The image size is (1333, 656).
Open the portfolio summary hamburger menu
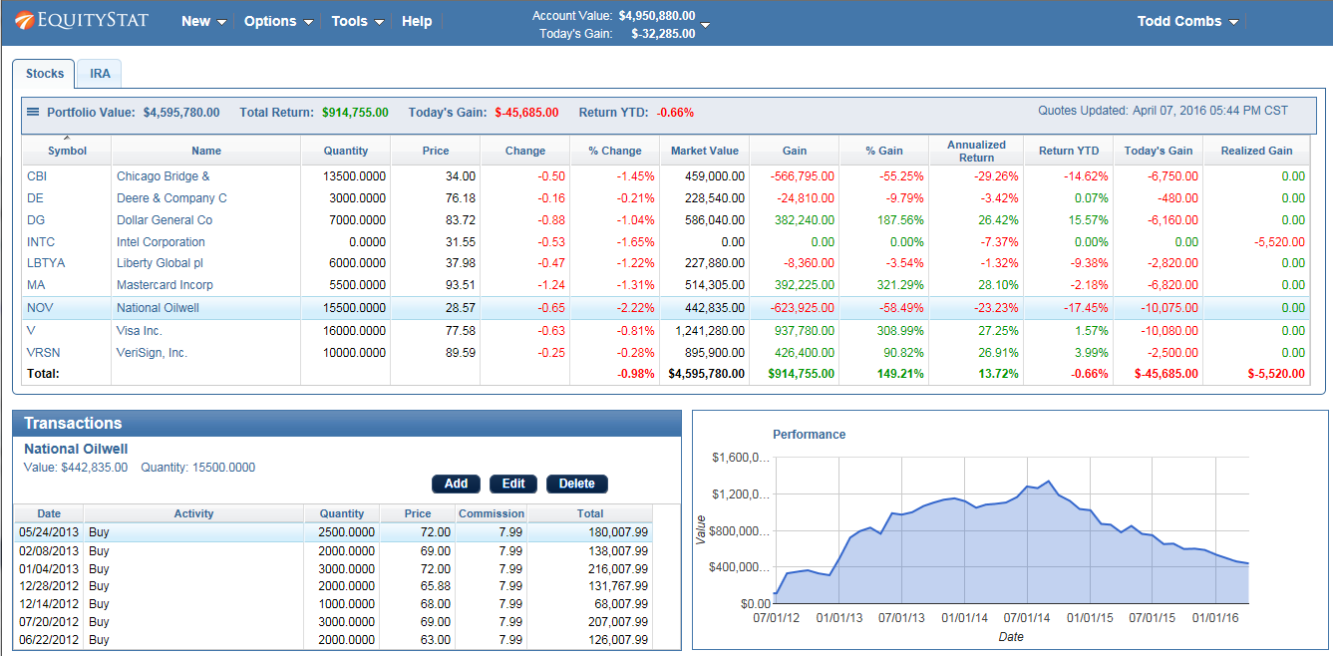(x=32, y=112)
